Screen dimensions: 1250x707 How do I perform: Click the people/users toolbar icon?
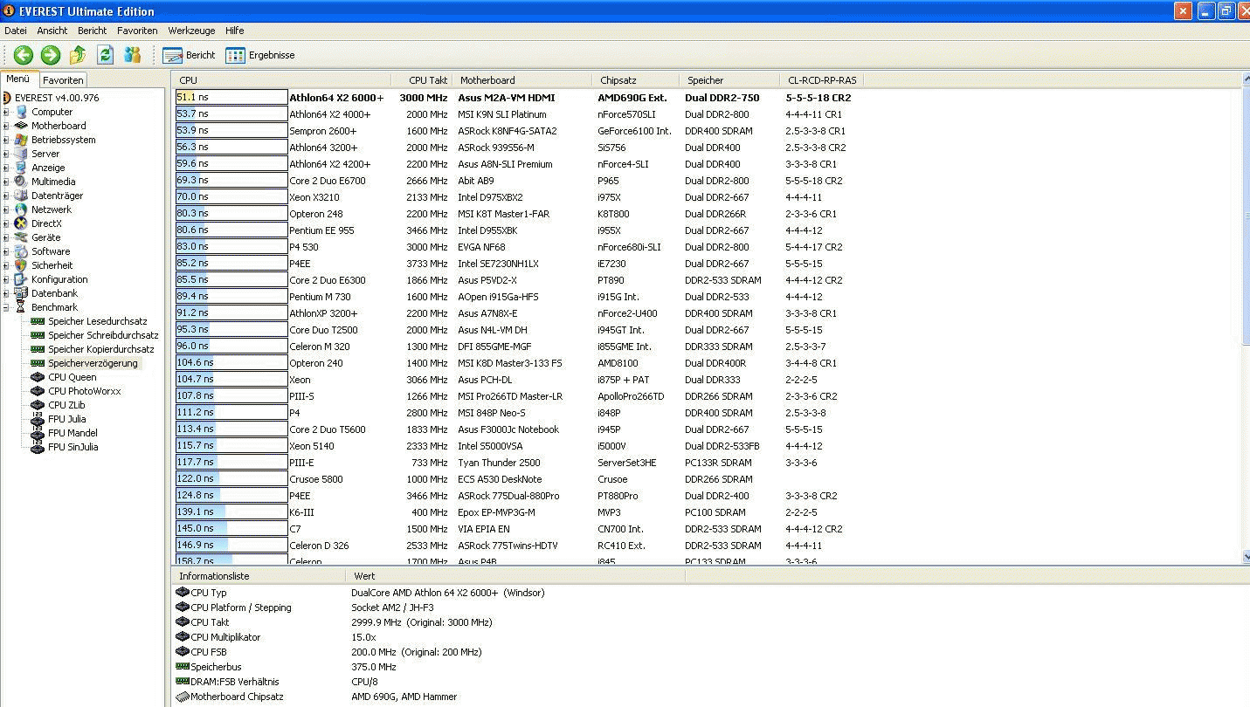pos(132,55)
